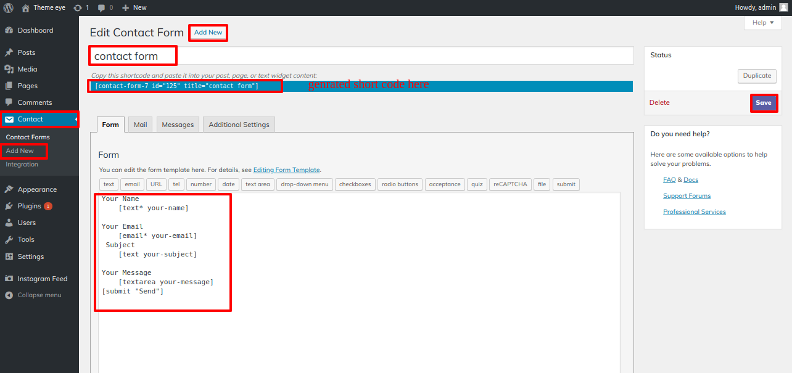Viewport: 792px width, 373px height.
Task: Open Appearance settings in sidebar
Action: pos(37,189)
